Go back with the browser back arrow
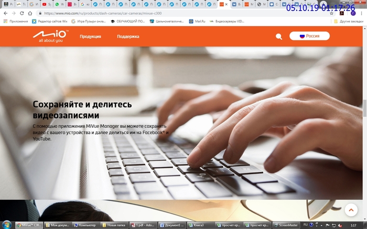 coord(6,13)
